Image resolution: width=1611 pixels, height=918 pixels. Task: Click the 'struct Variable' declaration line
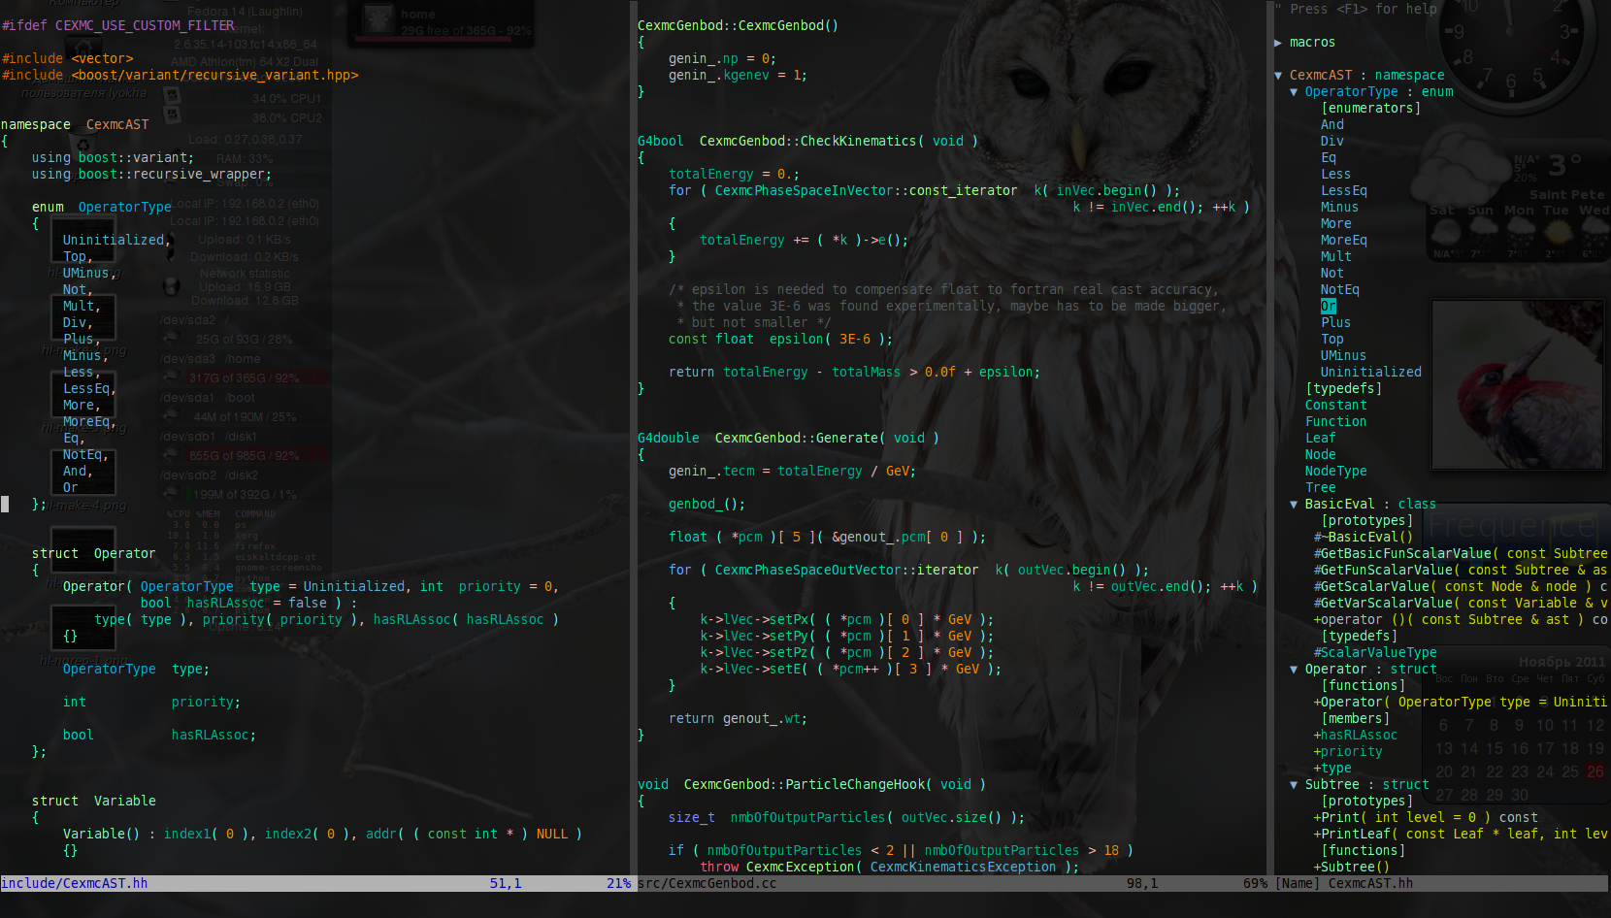pyautogui.click(x=94, y=801)
